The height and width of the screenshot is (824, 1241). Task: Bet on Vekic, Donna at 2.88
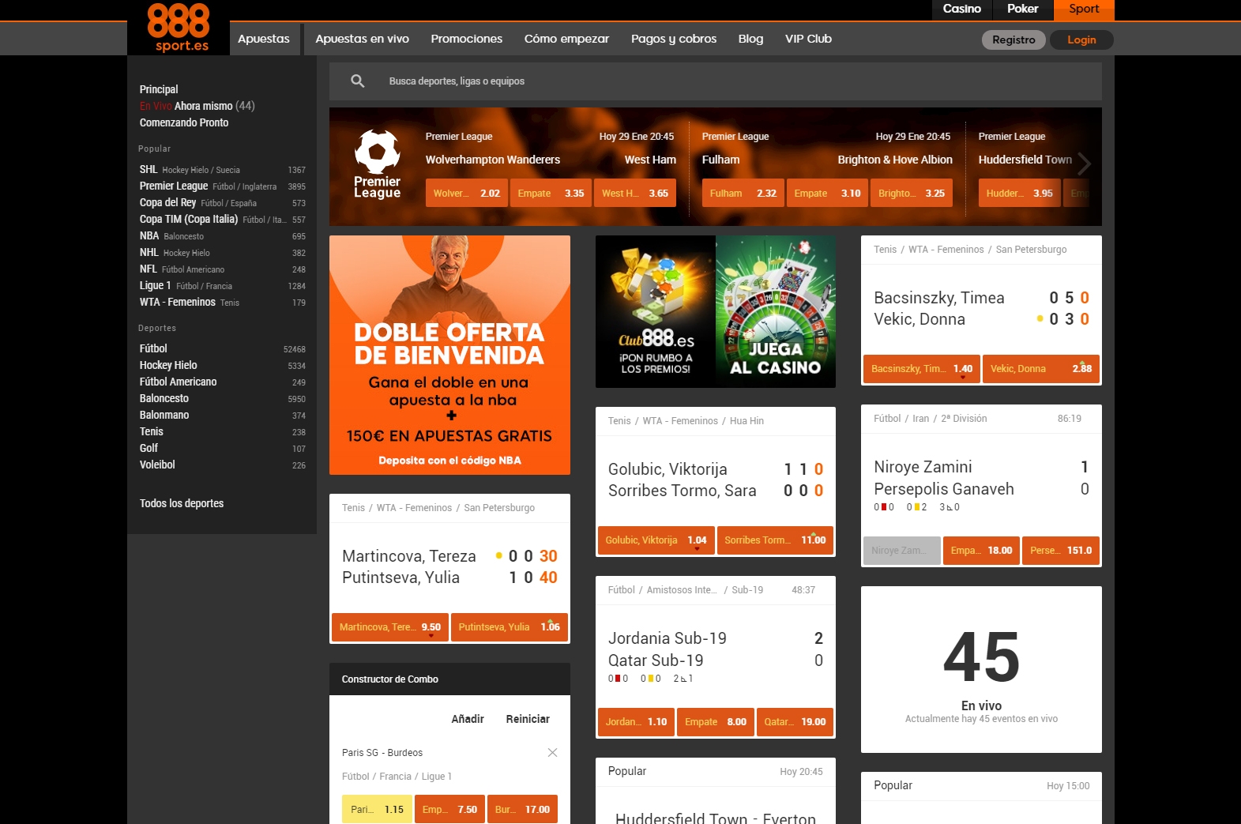tap(1041, 369)
